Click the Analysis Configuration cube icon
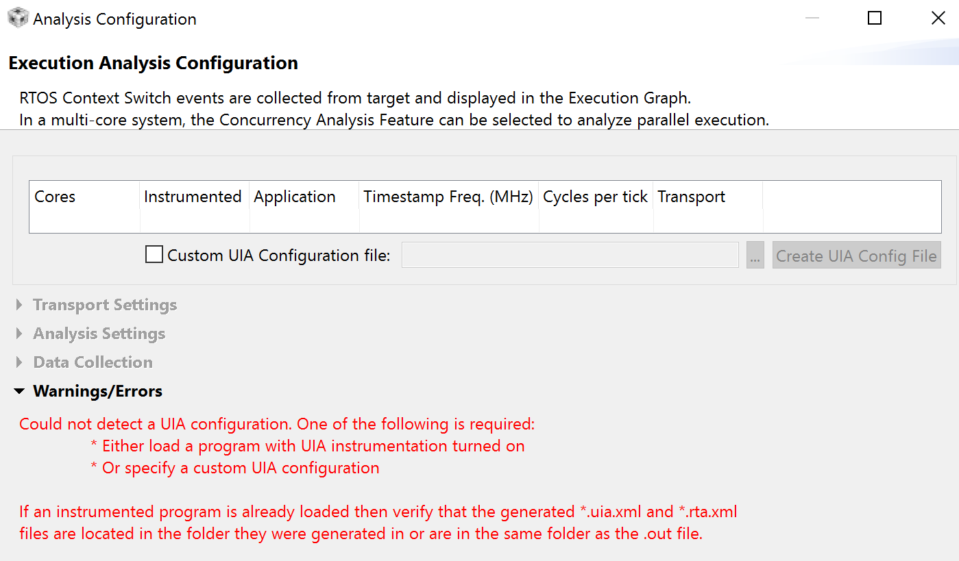959x561 pixels. [18, 18]
